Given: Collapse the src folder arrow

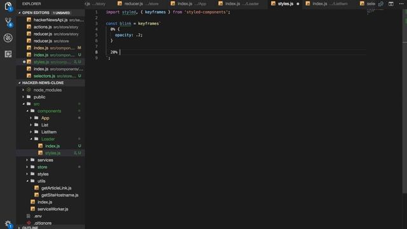Looking at the screenshot, I should click(24, 104).
